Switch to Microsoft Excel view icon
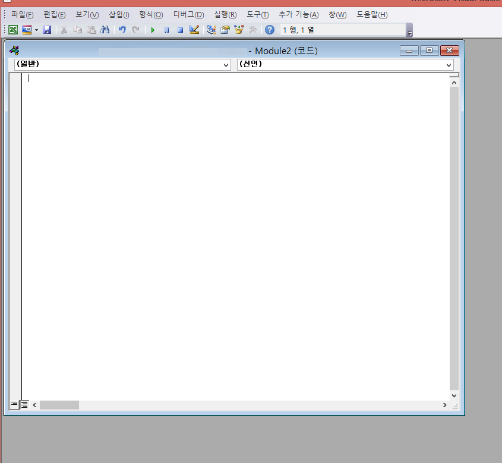The width and height of the screenshot is (502, 463). (13, 30)
